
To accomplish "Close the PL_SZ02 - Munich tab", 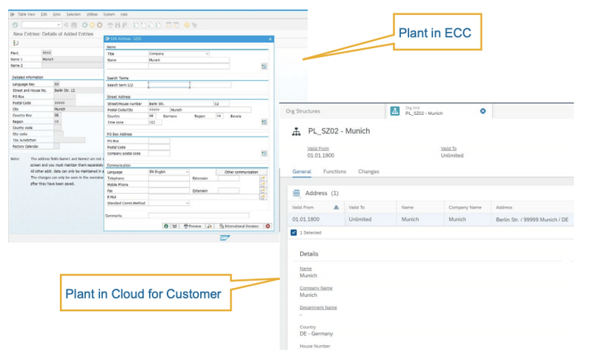I will click(483, 111).
